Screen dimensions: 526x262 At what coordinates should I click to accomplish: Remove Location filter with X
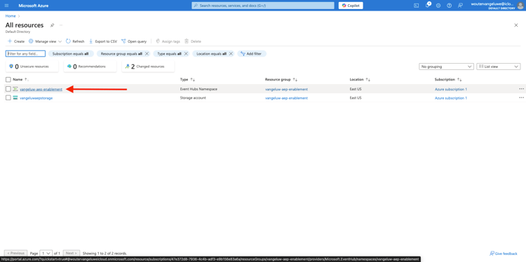point(231,54)
